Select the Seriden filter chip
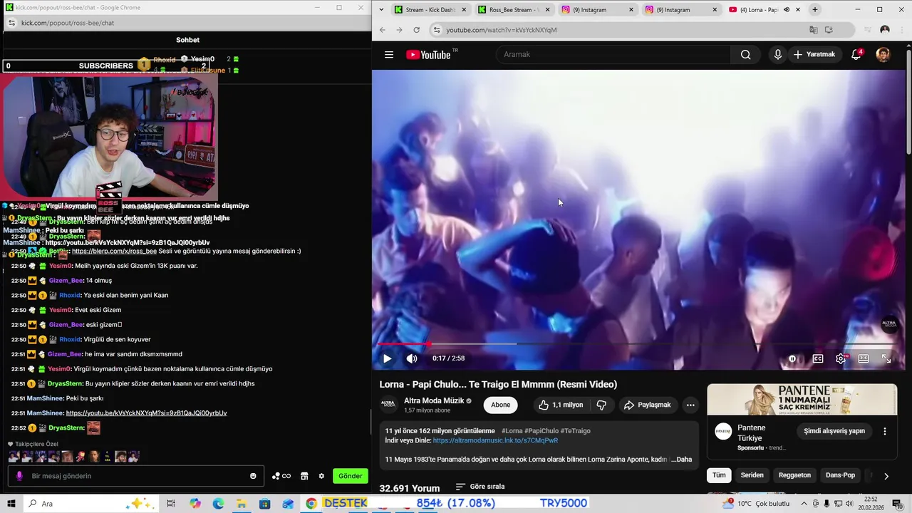The width and height of the screenshot is (912, 513). (752, 475)
